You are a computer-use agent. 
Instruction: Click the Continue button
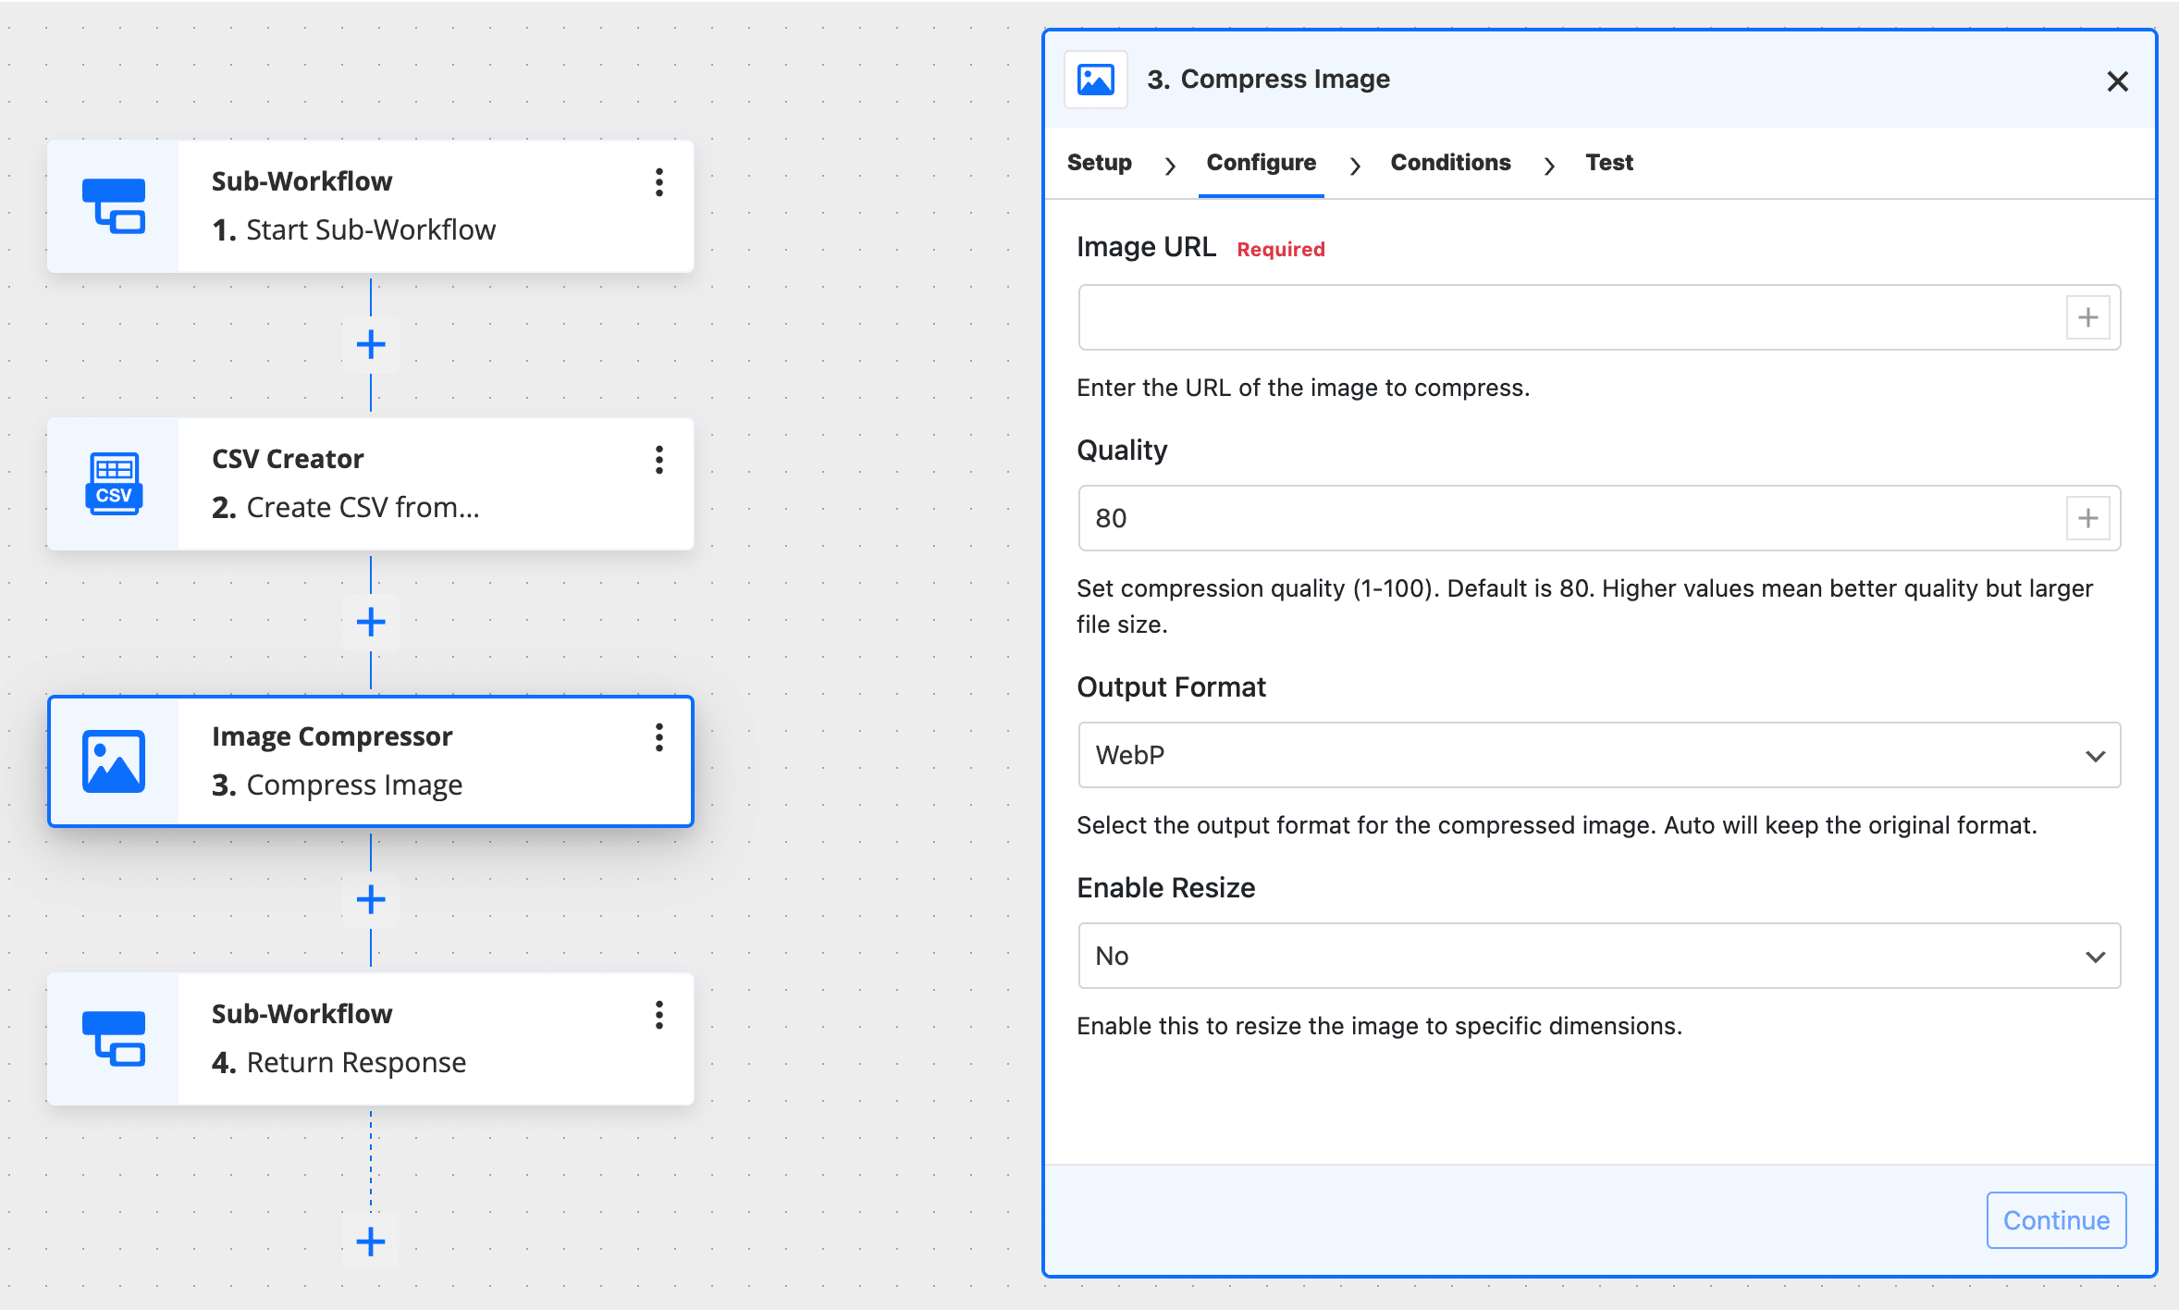click(2055, 1219)
